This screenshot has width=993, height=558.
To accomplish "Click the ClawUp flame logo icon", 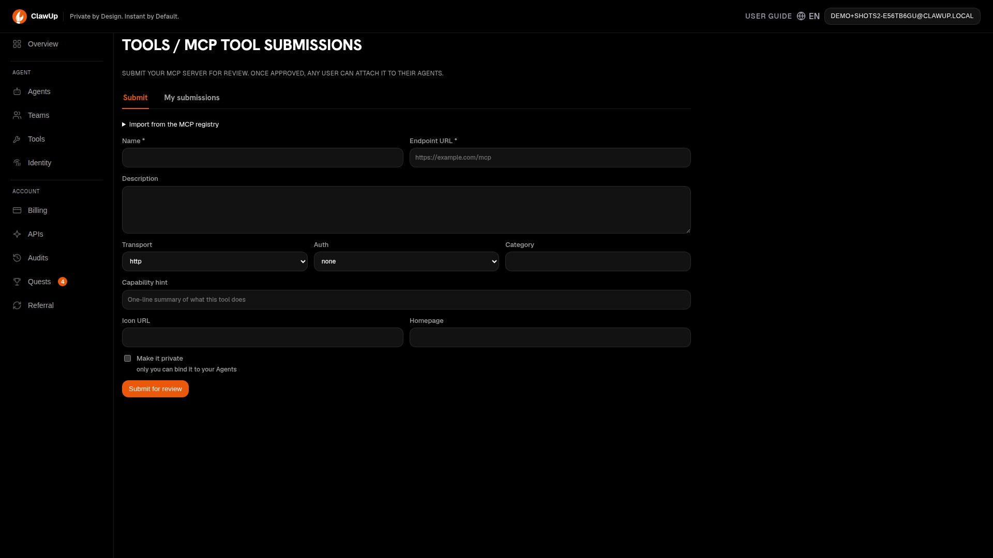I will click(x=20, y=17).
